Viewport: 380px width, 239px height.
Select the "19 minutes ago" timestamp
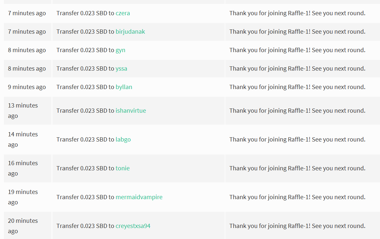click(23, 197)
